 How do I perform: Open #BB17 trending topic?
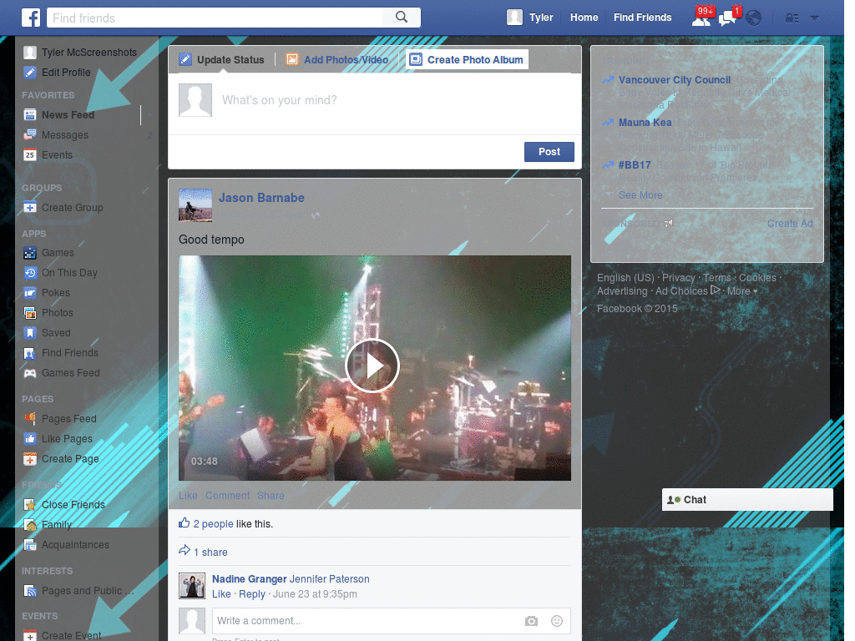[x=635, y=165]
